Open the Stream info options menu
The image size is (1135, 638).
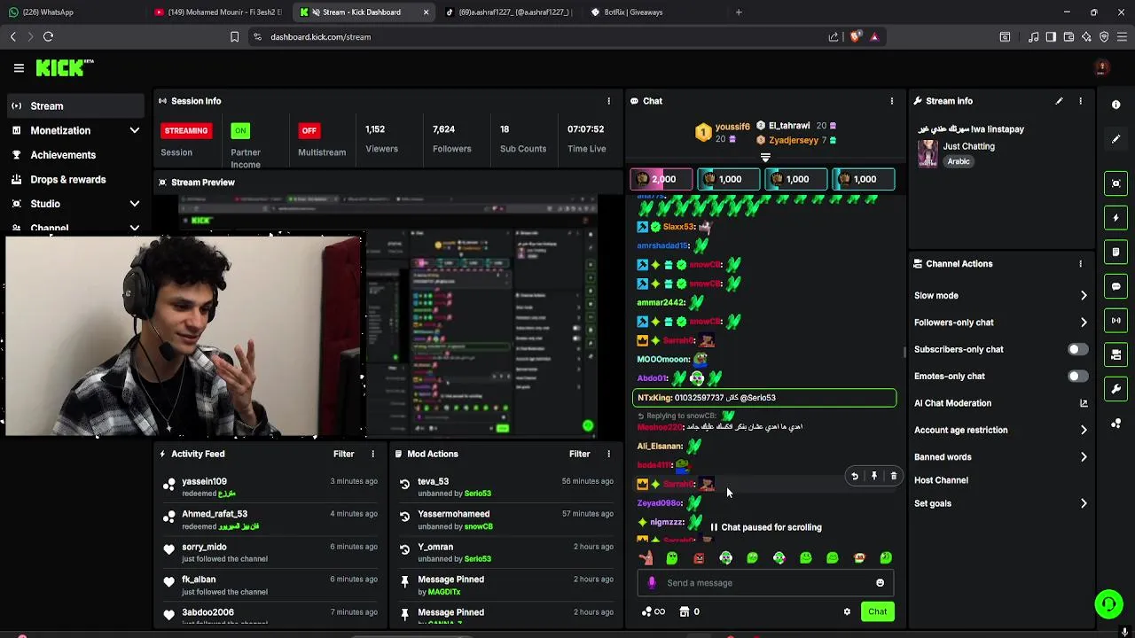1080,101
